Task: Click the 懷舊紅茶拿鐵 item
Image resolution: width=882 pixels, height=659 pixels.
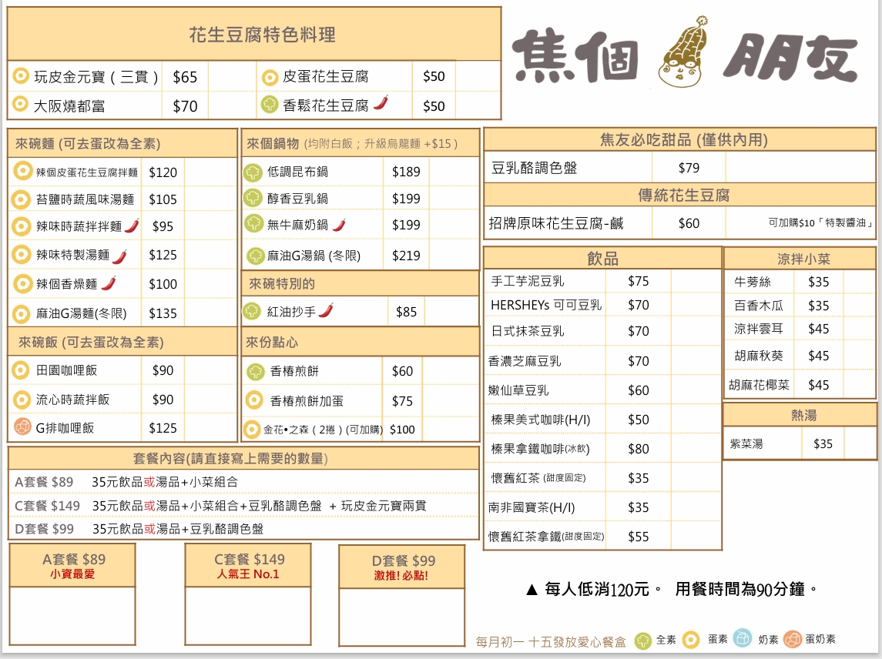Action: click(x=545, y=537)
